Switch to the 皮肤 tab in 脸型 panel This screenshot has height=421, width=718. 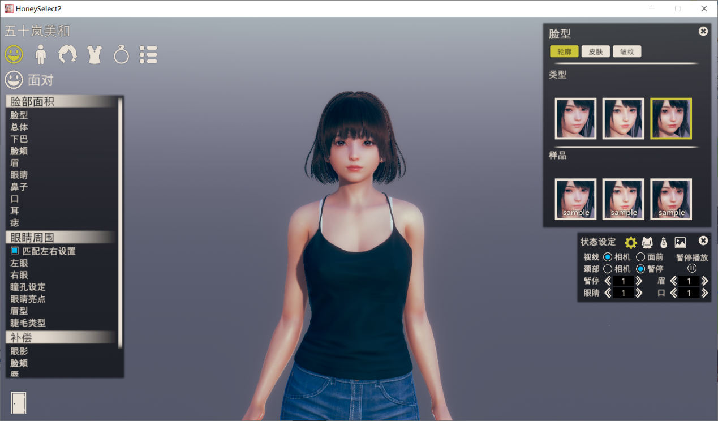tap(596, 51)
